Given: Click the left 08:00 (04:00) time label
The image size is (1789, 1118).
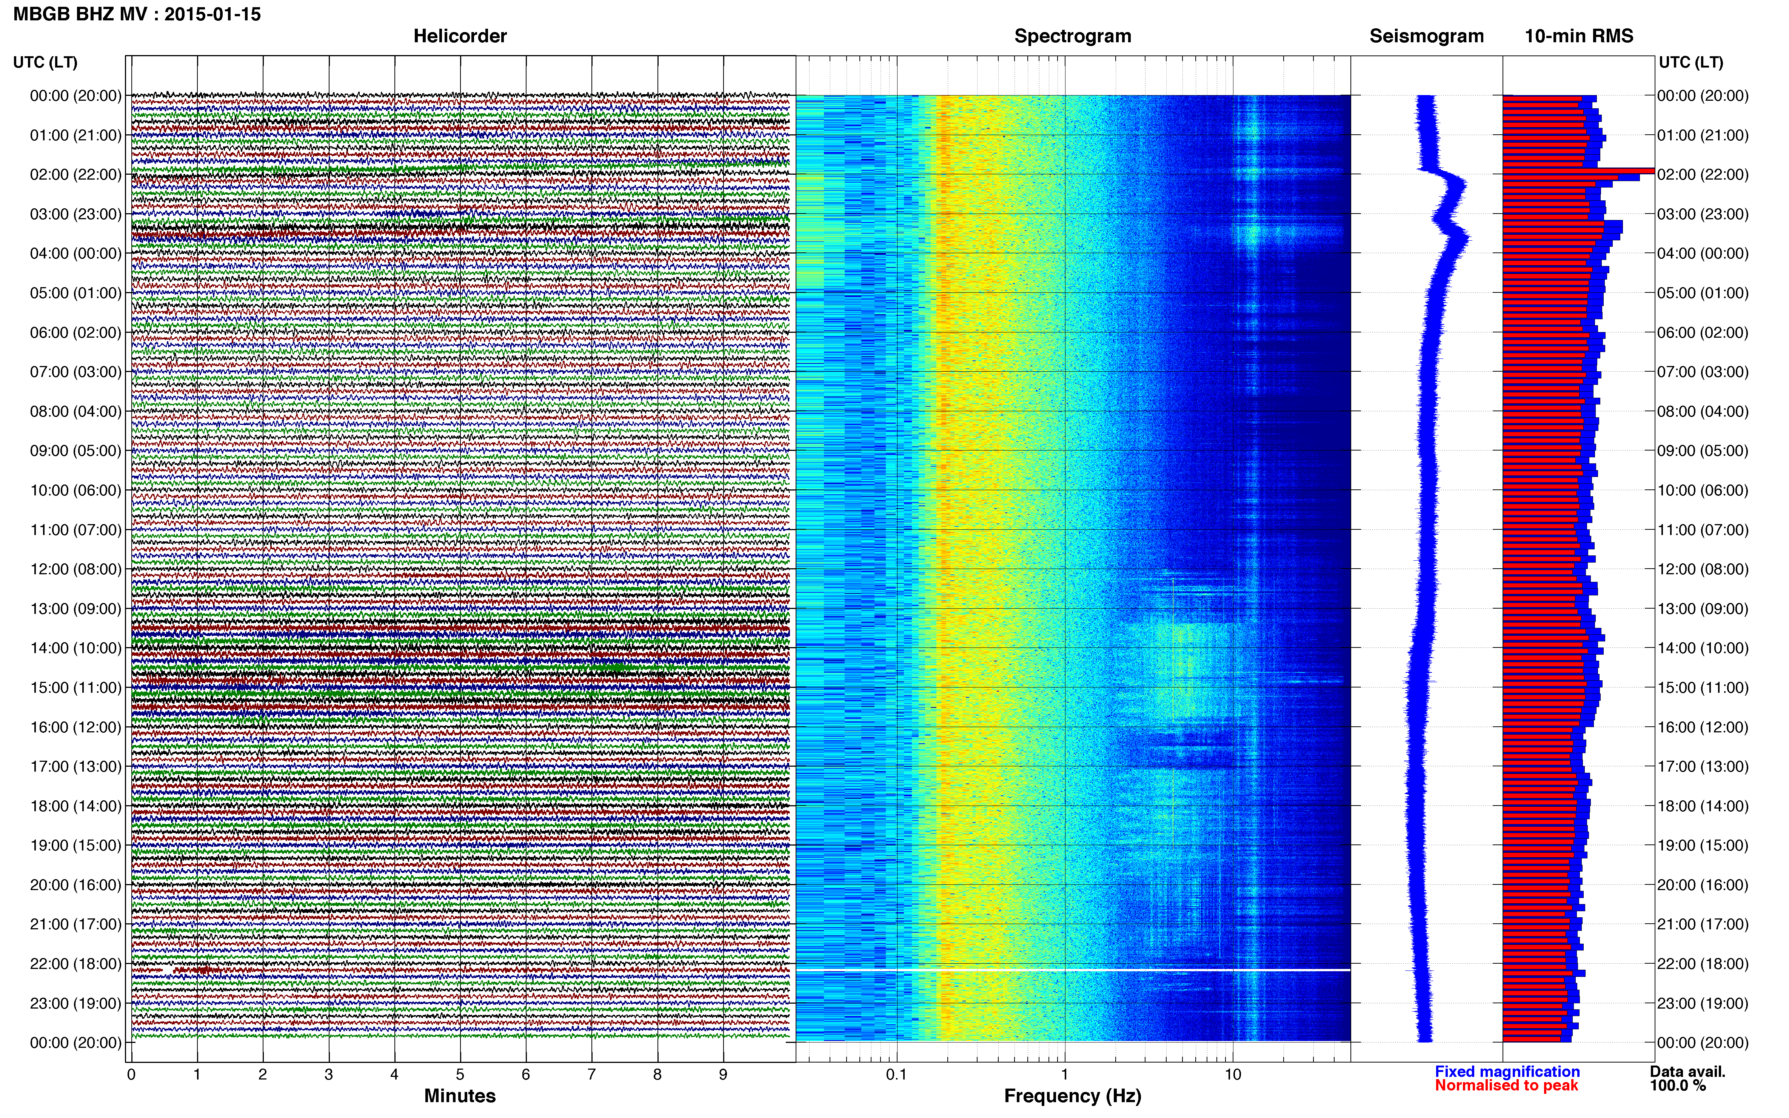Looking at the screenshot, I should [75, 411].
